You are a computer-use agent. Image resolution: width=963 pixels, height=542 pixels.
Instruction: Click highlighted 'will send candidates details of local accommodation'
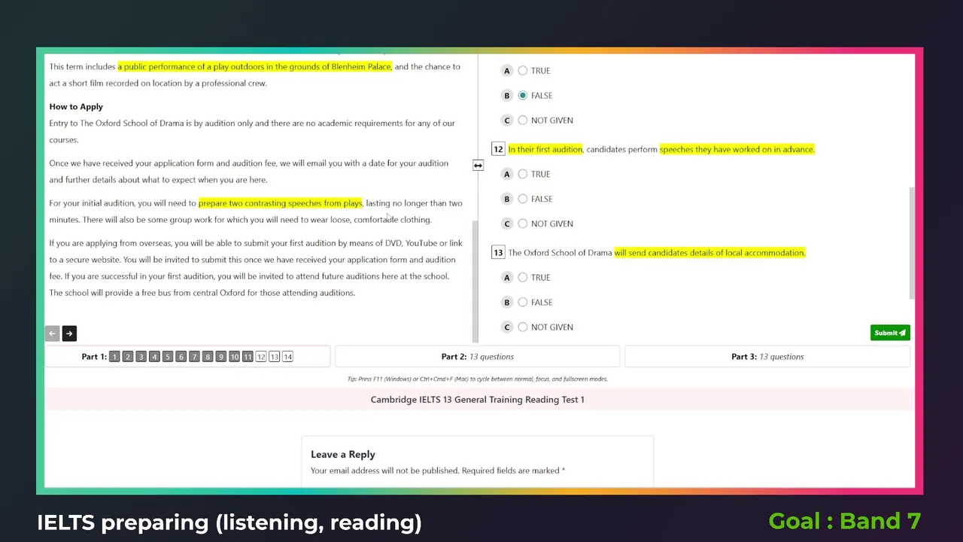(x=709, y=253)
